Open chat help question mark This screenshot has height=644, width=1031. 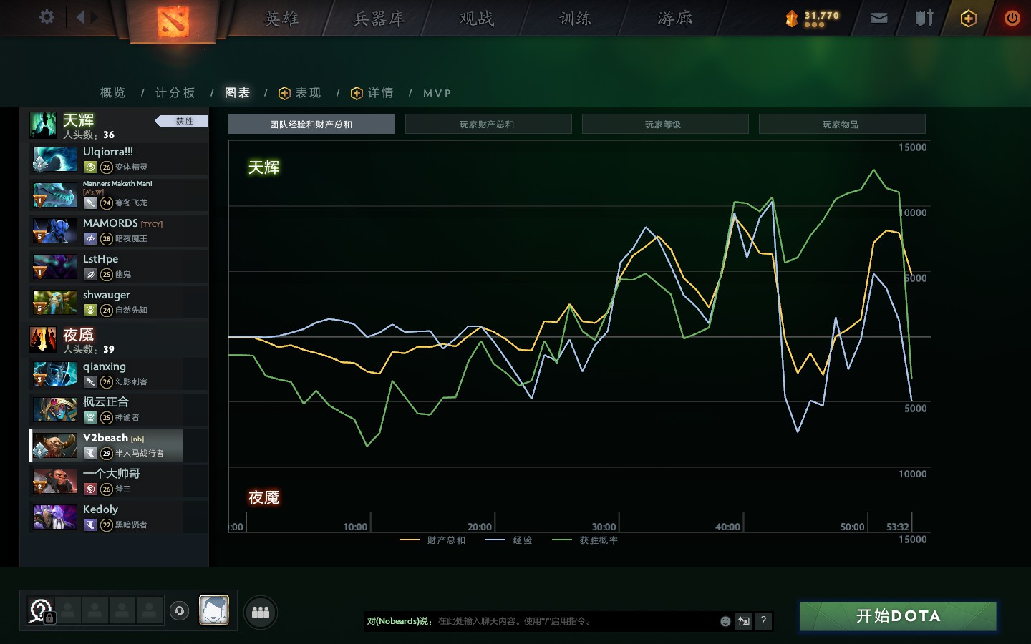point(763,621)
